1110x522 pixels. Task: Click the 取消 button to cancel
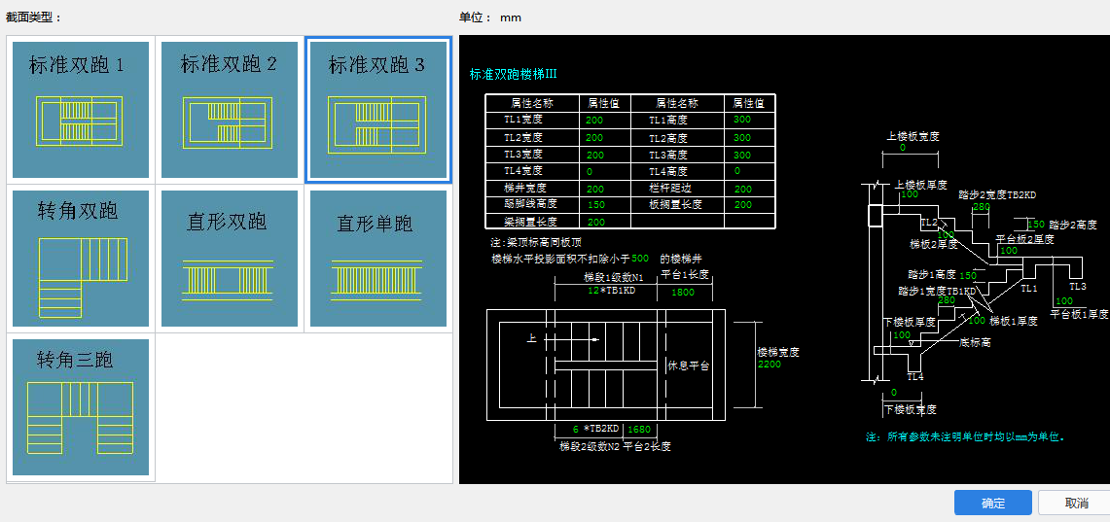click(x=1076, y=503)
